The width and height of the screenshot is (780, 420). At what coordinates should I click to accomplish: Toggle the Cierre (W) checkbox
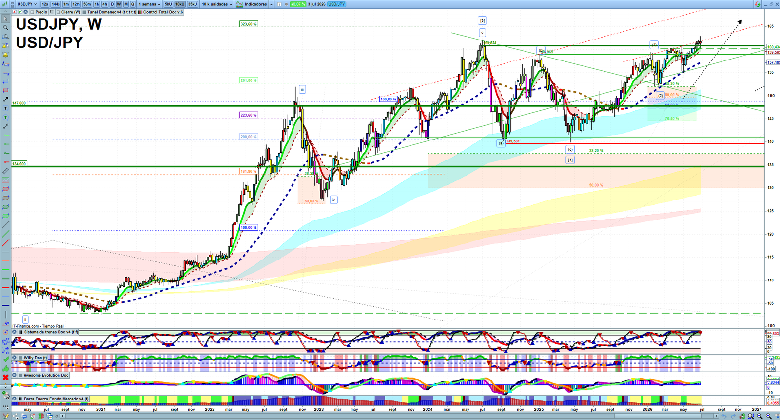[58, 12]
